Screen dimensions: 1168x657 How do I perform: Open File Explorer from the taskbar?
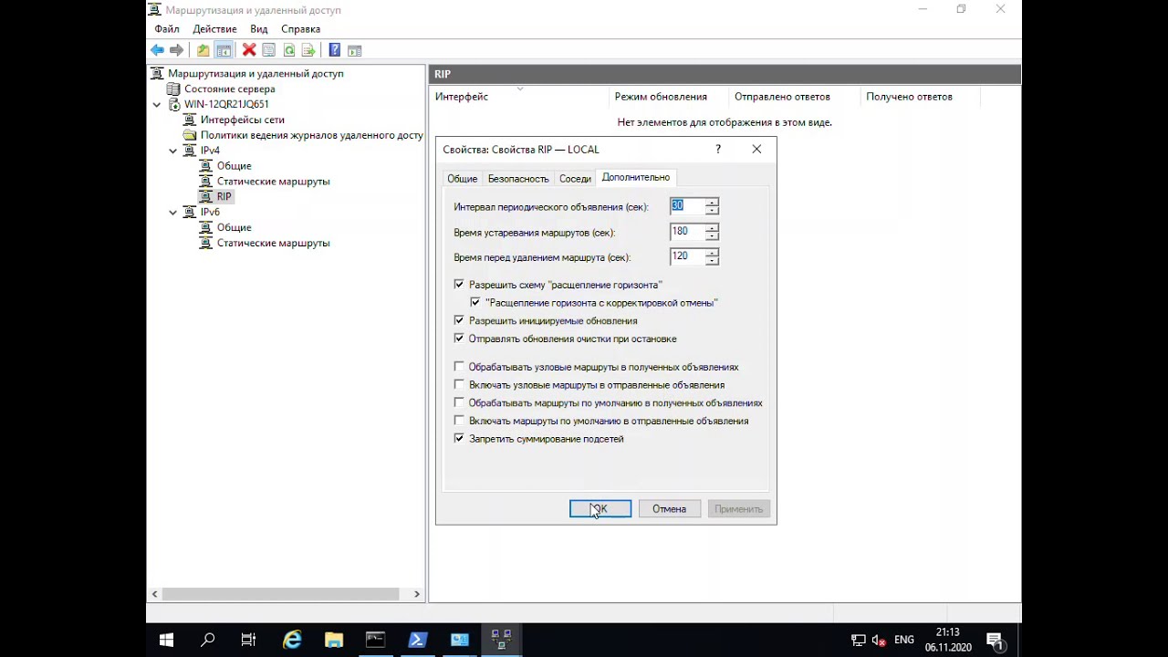[334, 640]
